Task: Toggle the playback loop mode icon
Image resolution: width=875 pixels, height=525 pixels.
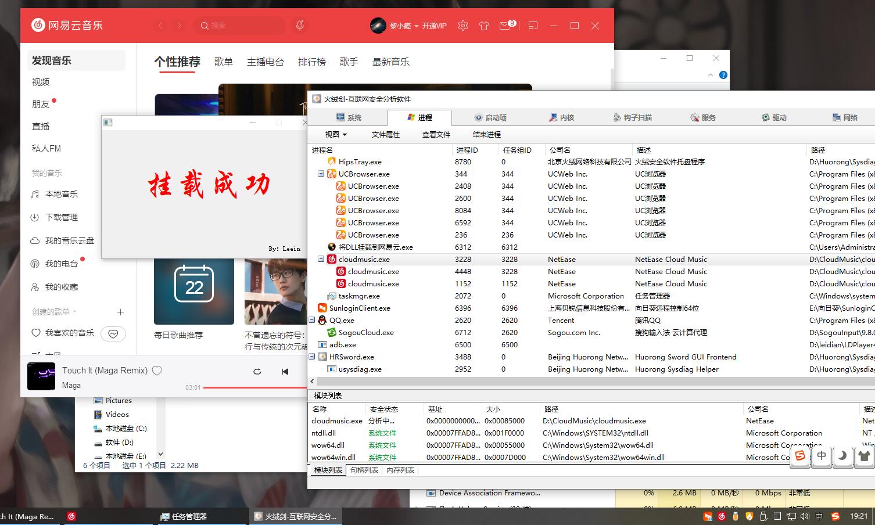Action: pos(257,372)
